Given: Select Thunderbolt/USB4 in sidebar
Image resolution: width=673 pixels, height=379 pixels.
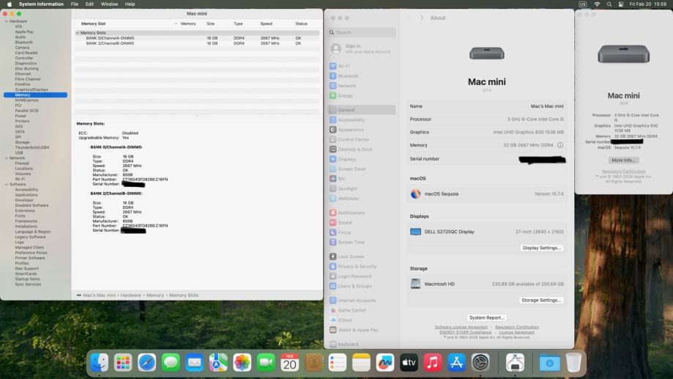Looking at the screenshot, I should pyautogui.click(x=31, y=147).
